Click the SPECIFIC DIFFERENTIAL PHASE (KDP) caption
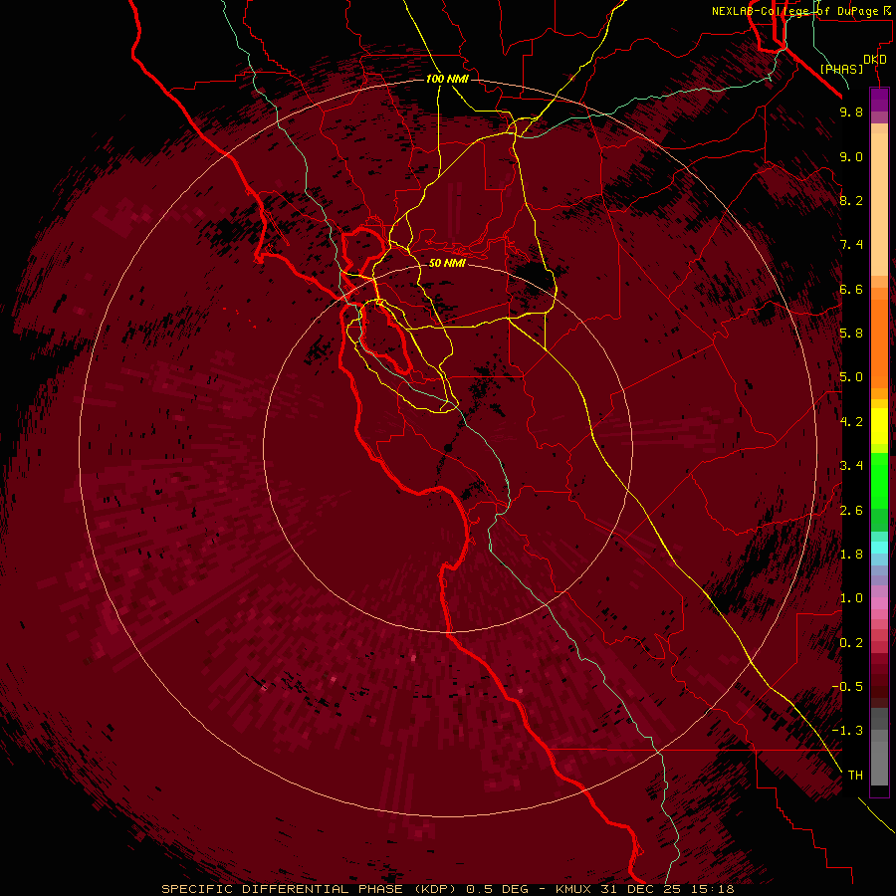This screenshot has height=896, width=896. pyautogui.click(x=309, y=889)
